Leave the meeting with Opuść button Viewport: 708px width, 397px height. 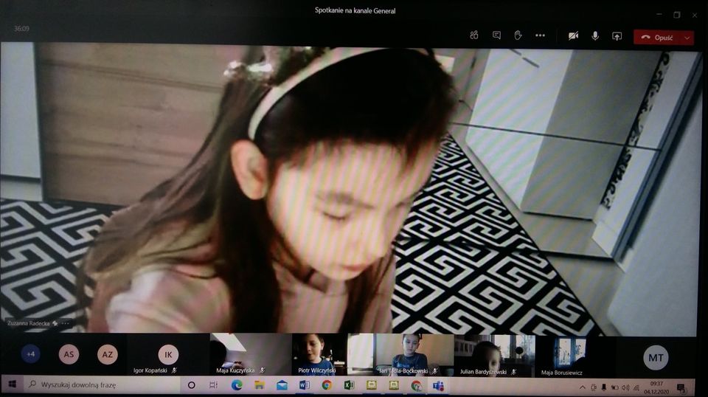(657, 38)
